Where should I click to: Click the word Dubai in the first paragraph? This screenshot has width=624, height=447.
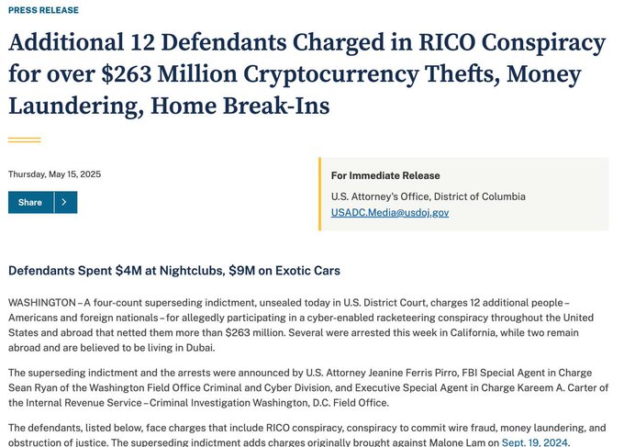[200, 348]
